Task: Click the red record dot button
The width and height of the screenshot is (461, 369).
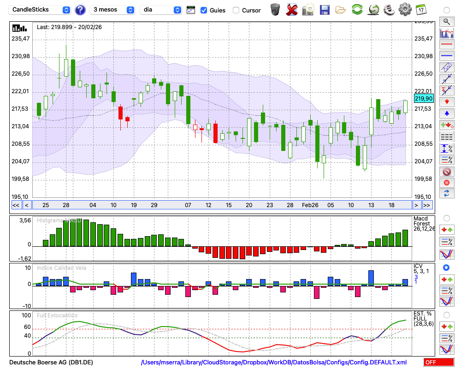Action: (447, 183)
